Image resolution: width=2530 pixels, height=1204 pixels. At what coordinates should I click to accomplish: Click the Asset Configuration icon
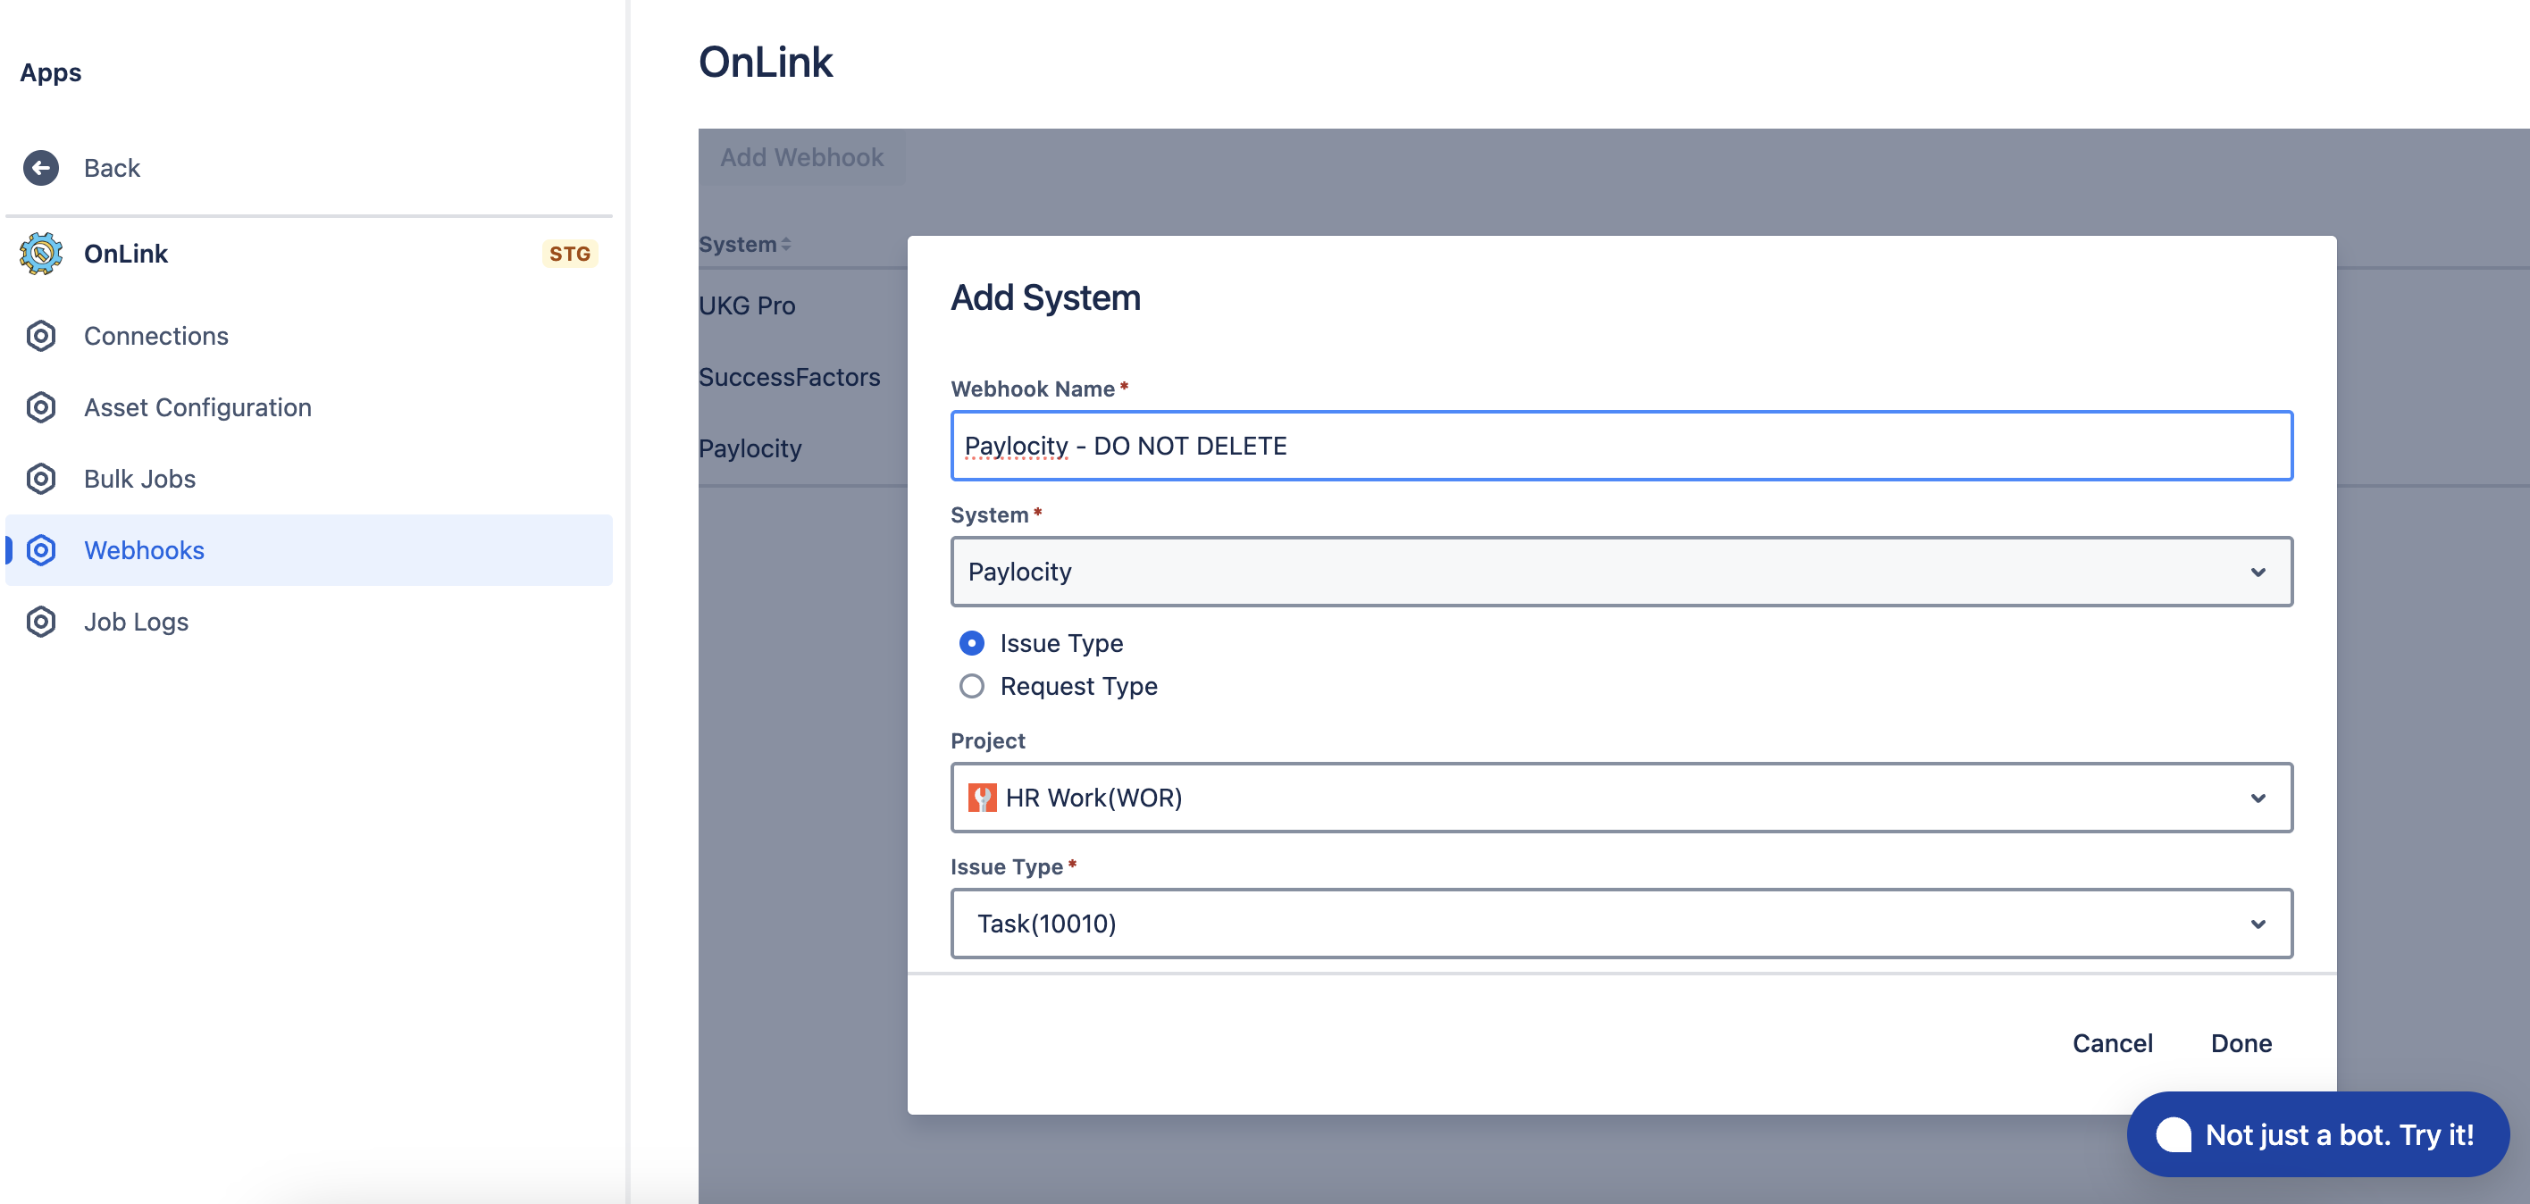coord(40,406)
